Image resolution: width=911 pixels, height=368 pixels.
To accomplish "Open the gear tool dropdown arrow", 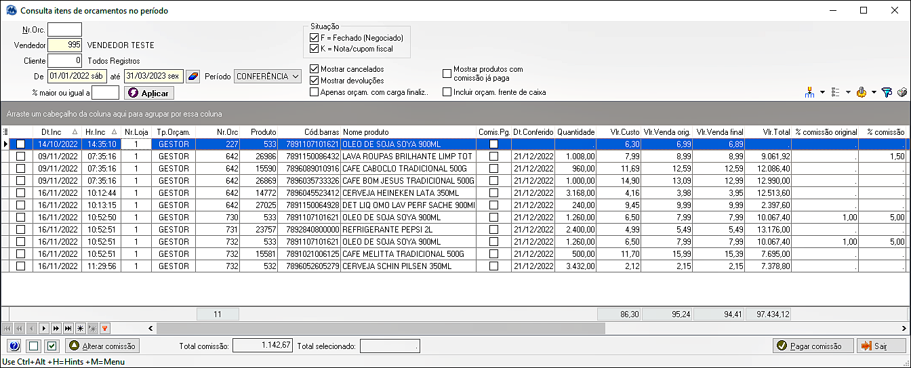I will pos(874,92).
